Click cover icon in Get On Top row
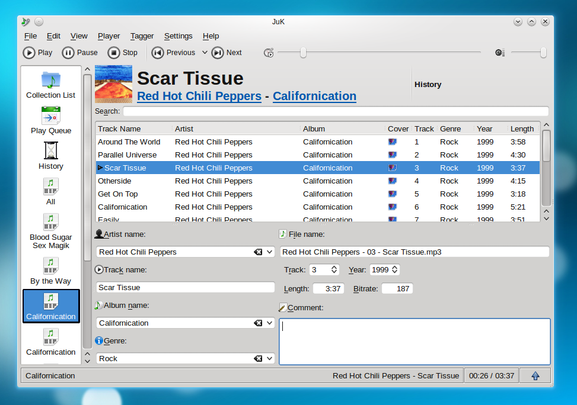Image resolution: width=577 pixels, height=405 pixels. click(x=392, y=194)
